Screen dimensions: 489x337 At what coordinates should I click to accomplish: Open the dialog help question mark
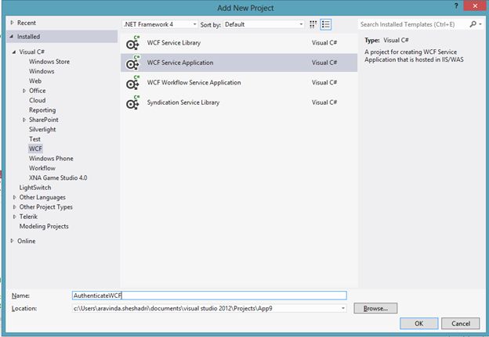pos(456,6)
